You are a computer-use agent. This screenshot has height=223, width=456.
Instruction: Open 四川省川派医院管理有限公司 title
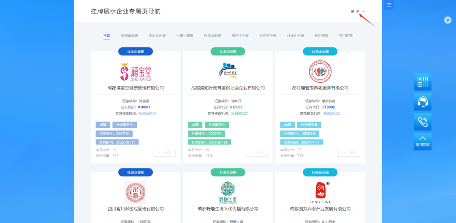click(x=136, y=209)
